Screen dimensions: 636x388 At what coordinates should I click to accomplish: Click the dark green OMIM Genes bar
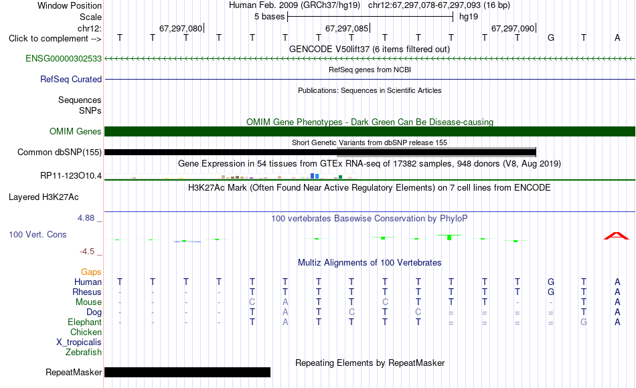pos(370,131)
